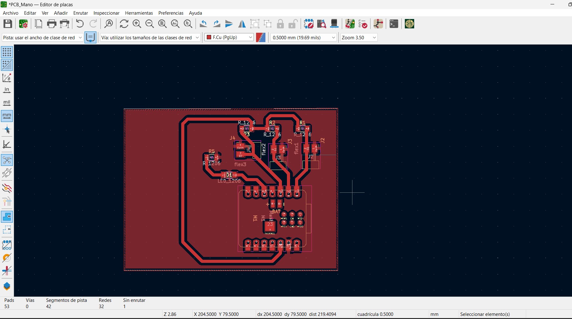Screen dimensions: 572x319
Task: Toggle auto track width button
Action: [90, 37]
